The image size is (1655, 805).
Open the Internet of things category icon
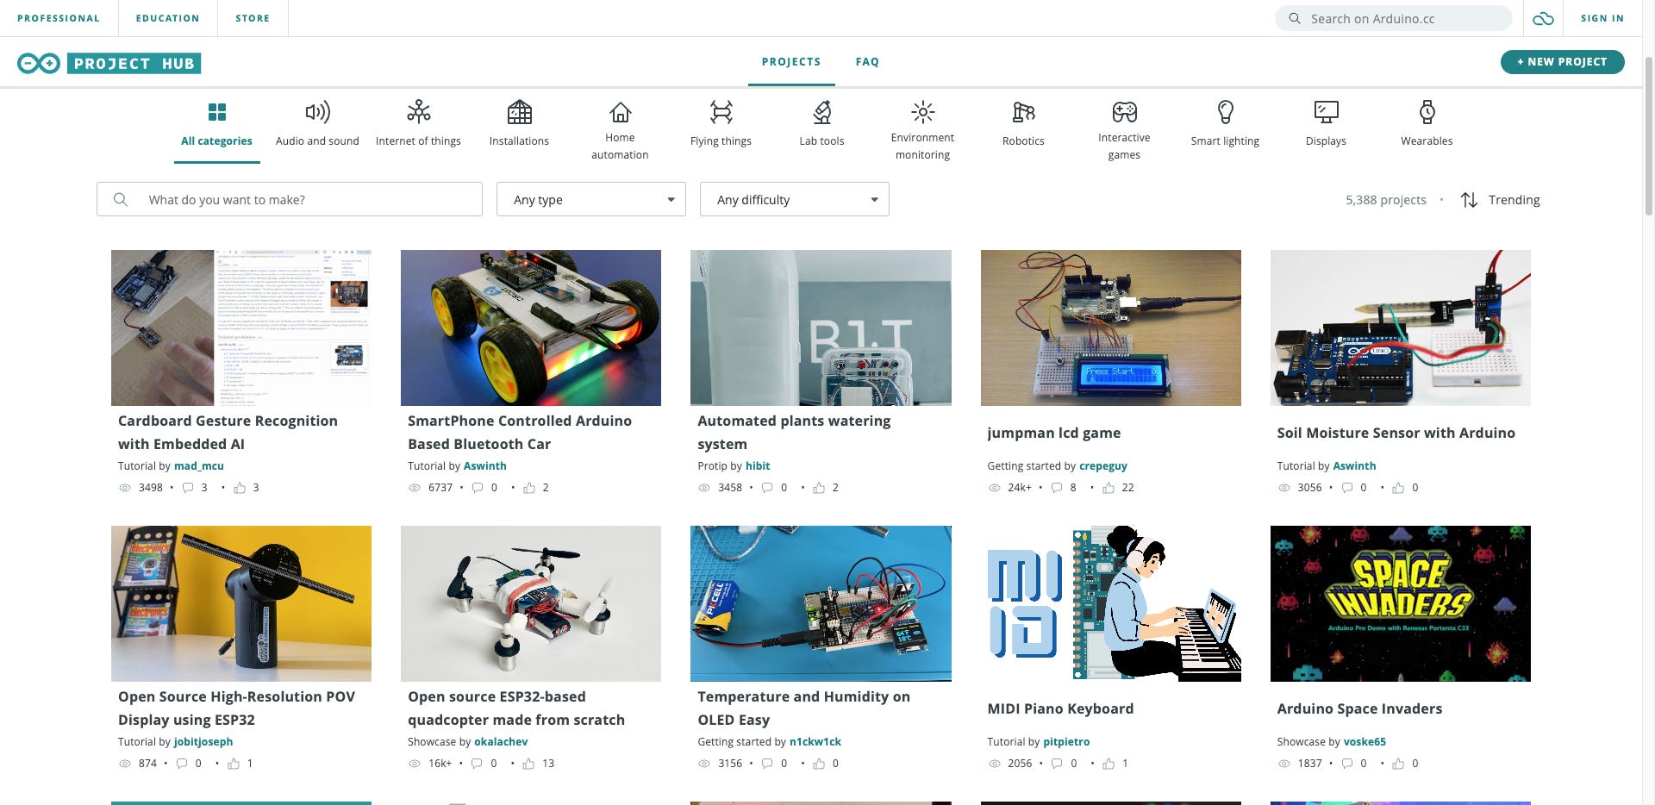click(x=418, y=111)
